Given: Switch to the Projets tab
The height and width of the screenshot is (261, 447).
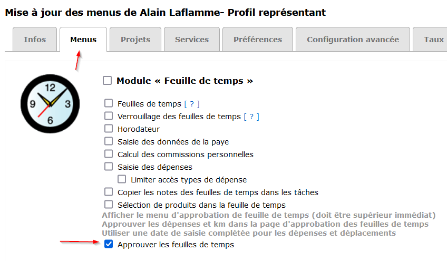Looking at the screenshot, I should (x=135, y=40).
